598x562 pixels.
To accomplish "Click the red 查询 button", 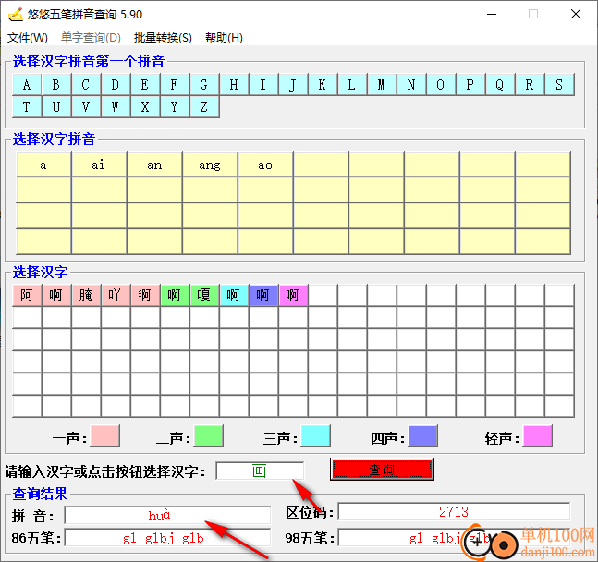I will click(382, 470).
